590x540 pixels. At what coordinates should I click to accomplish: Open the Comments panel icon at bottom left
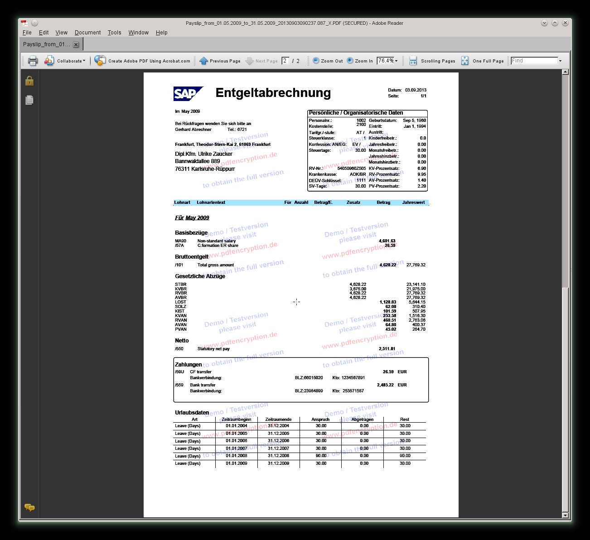coord(30,508)
